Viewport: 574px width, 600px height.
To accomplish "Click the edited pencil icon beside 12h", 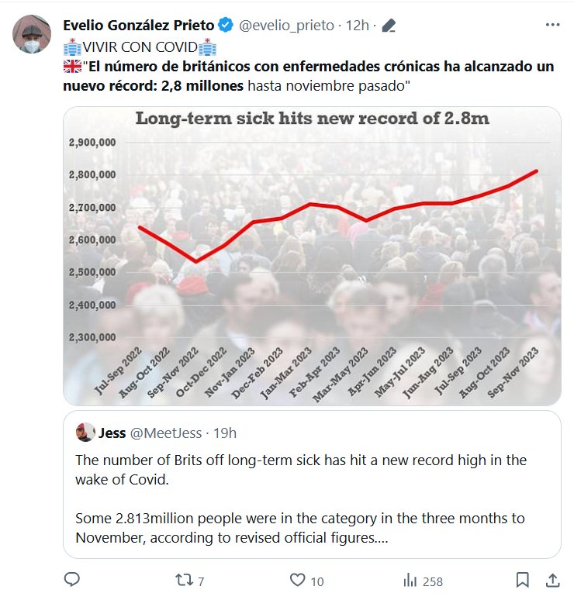I will [x=389, y=26].
